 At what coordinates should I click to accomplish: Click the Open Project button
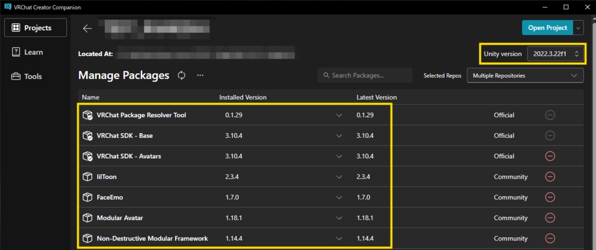coord(547,28)
